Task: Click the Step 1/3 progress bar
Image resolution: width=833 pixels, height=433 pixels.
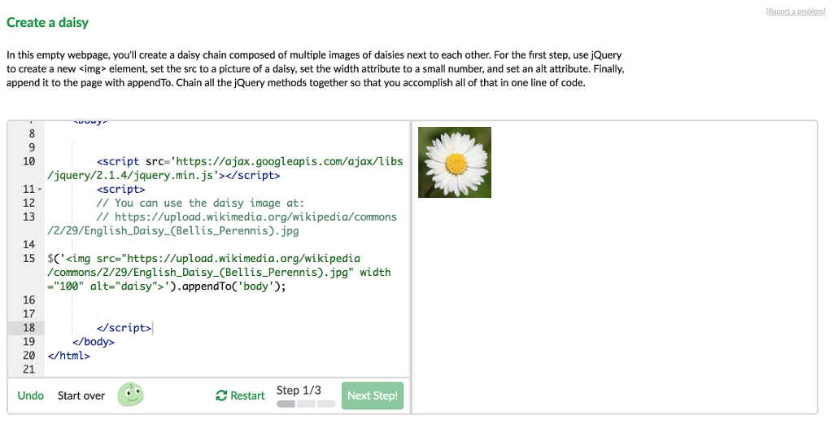Action: click(306, 404)
